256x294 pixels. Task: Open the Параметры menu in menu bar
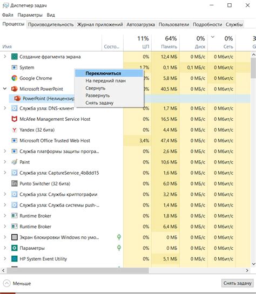point(30,15)
